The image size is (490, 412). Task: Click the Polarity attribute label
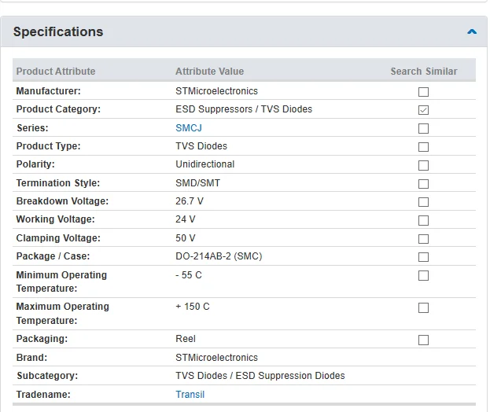[35, 164]
